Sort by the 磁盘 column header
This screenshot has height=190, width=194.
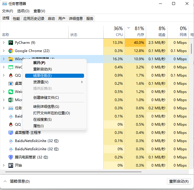pyautogui.click(x=157, y=32)
